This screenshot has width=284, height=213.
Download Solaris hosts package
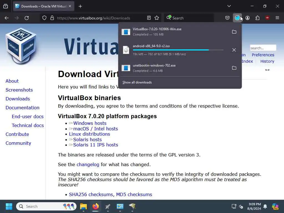(x=87, y=140)
